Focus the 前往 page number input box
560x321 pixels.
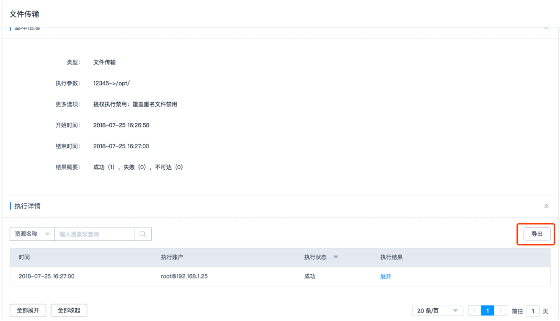click(x=533, y=311)
